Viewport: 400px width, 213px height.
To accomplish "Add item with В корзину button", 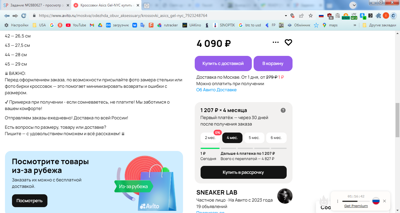I will click(x=273, y=63).
